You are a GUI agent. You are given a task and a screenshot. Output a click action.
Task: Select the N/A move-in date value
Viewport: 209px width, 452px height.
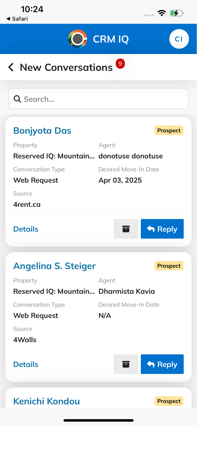click(105, 316)
